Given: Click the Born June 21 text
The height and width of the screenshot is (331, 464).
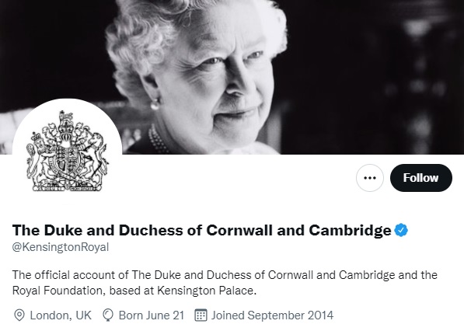Looking at the screenshot, I should 152,315.
